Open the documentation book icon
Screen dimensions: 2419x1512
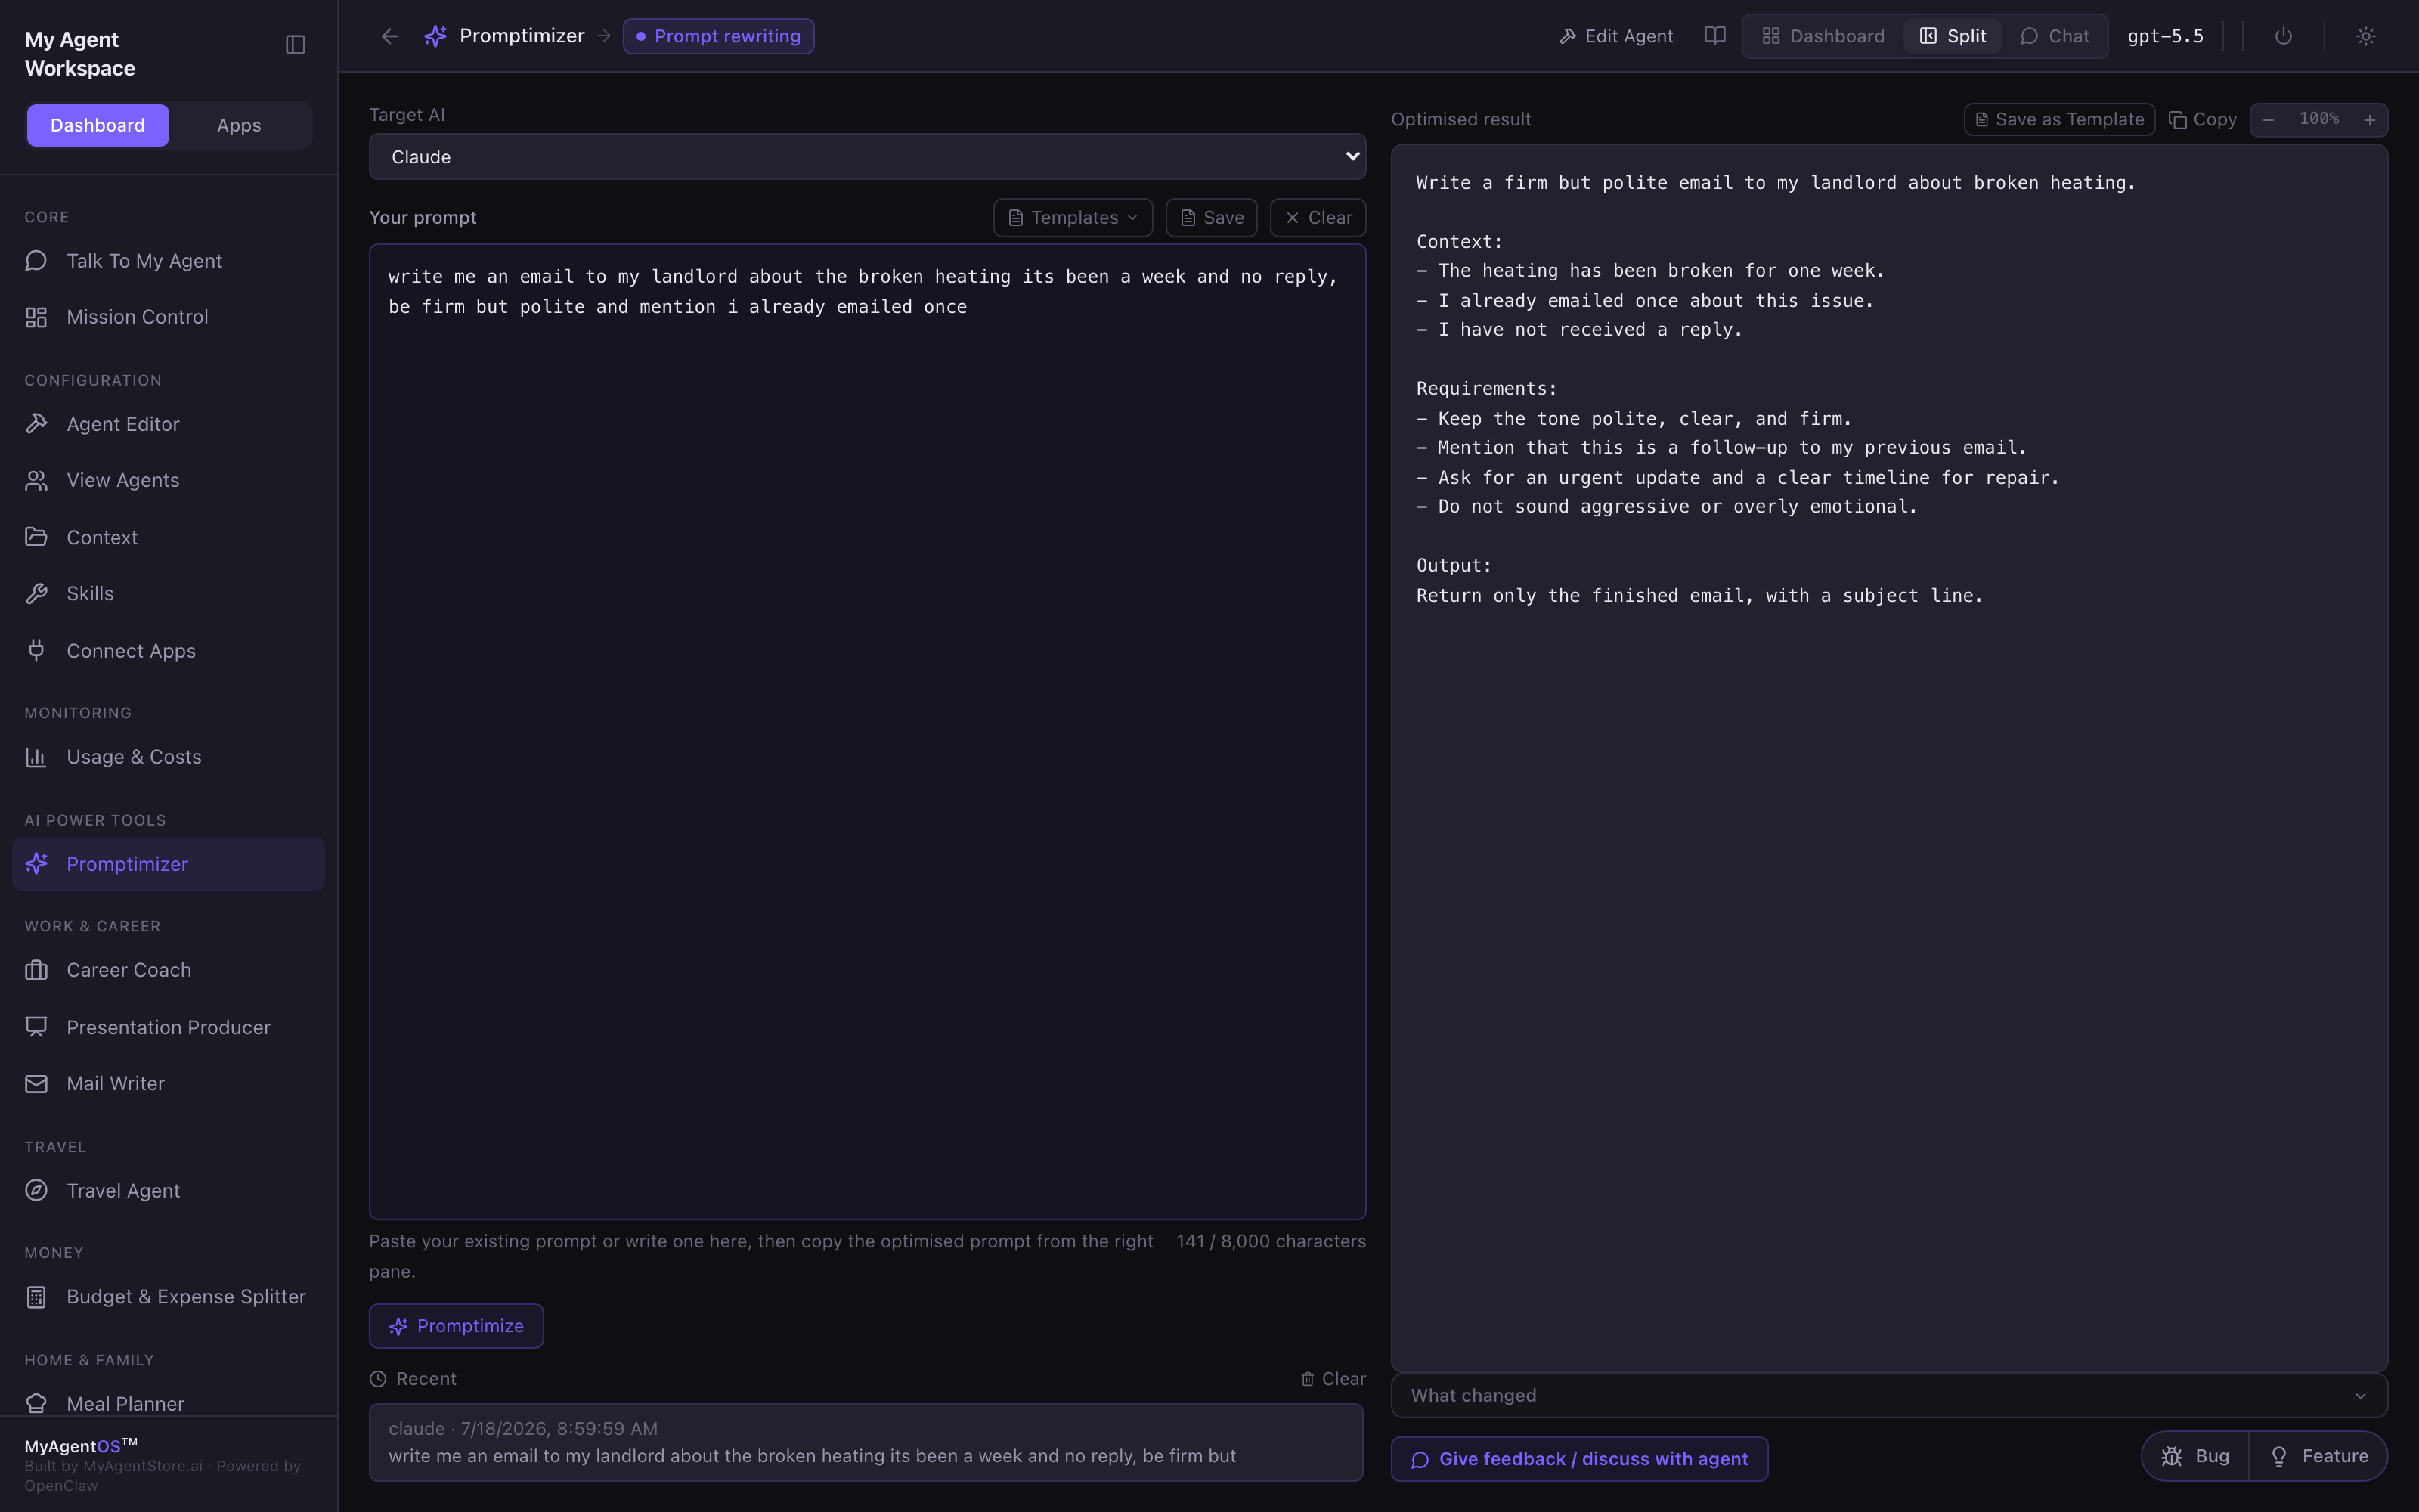[1714, 36]
